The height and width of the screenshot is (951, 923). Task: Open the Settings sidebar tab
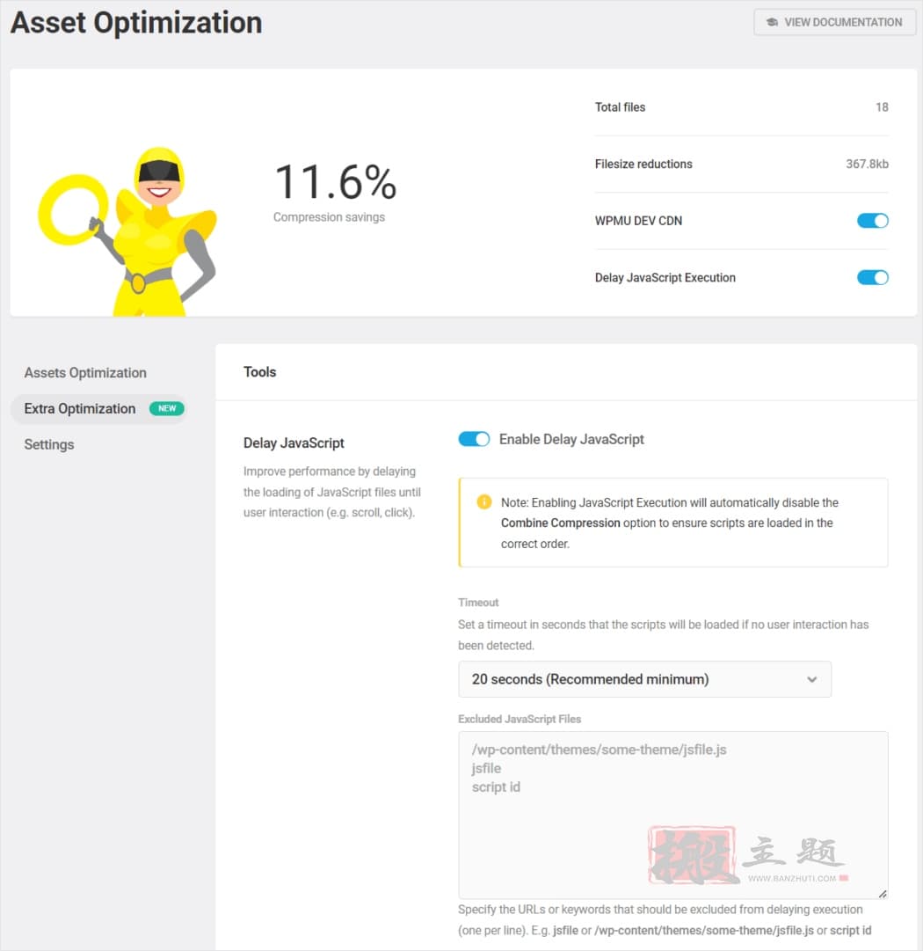pos(49,444)
